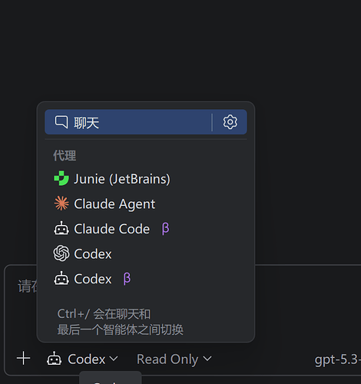Screen dimensions: 361x384
Task: Choose Junie (JetBrains) agent
Action: coord(146,179)
